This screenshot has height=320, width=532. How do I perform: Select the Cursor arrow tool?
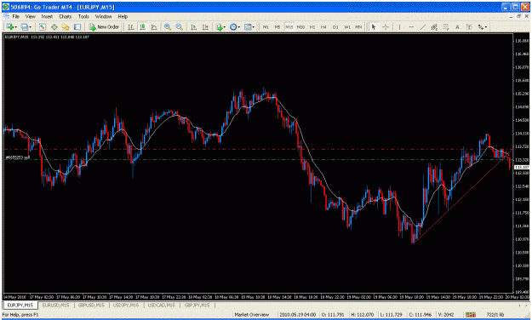374,27
